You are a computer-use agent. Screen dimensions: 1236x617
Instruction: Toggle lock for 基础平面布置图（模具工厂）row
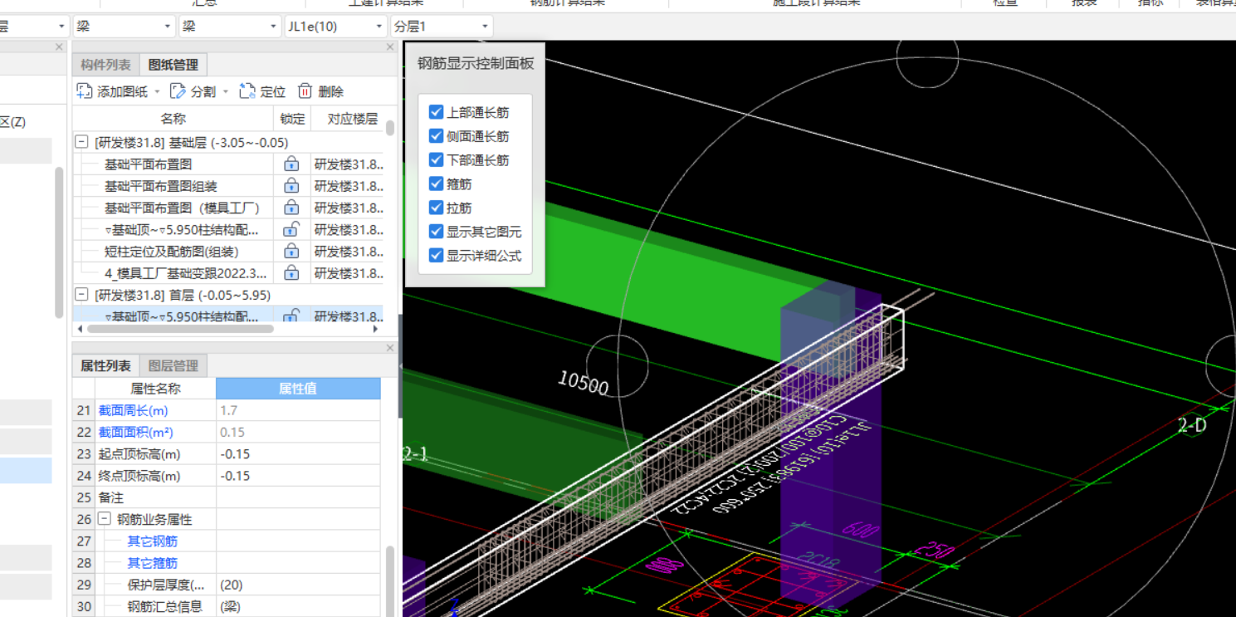point(291,208)
